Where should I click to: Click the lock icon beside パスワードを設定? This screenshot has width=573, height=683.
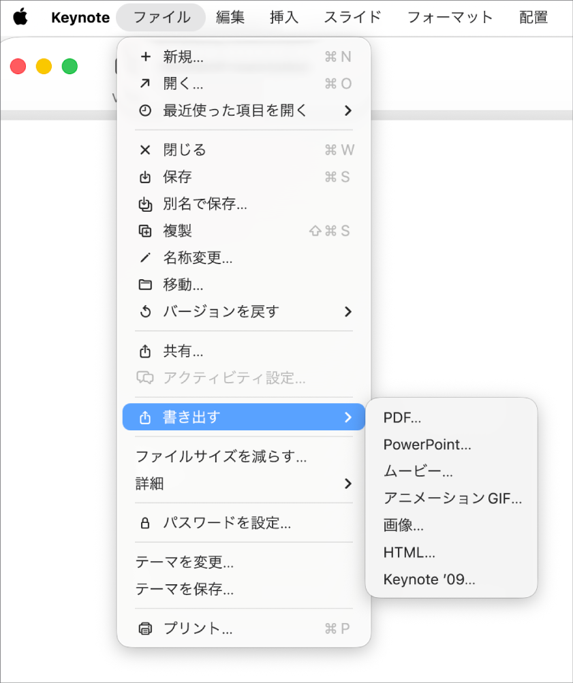[x=145, y=523]
